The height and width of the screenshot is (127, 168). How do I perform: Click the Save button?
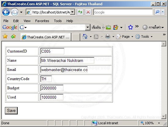(11, 110)
